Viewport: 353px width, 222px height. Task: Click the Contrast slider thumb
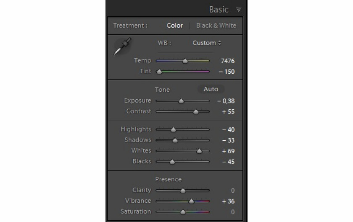[x=196, y=112]
